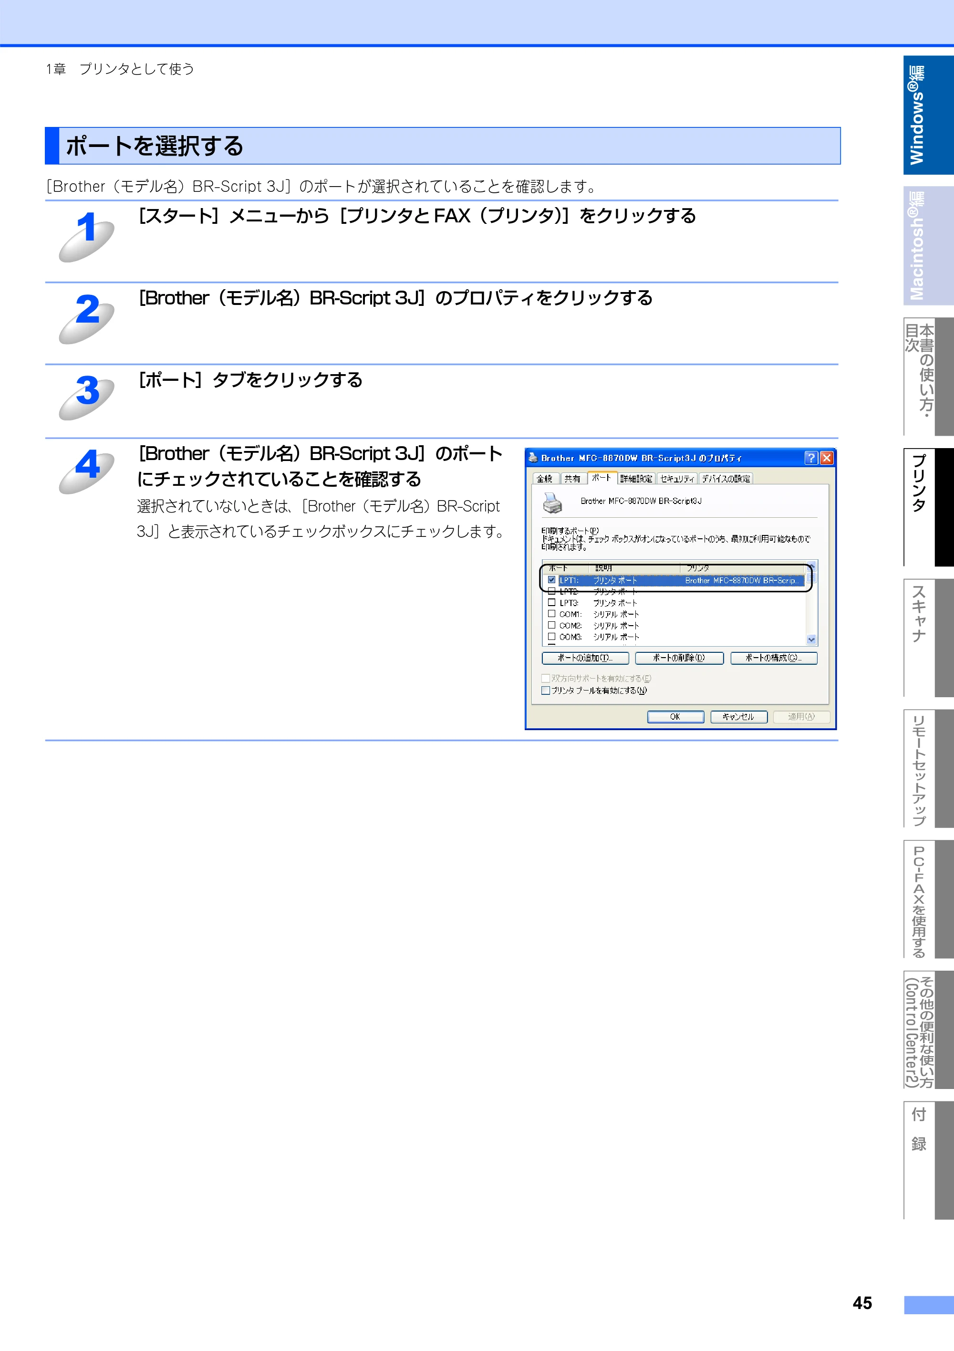Jump to the Windows編 side tab
Image resolution: width=954 pixels, height=1351 pixels.
[928, 115]
